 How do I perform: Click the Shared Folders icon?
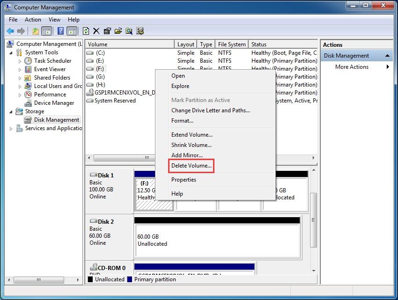point(28,78)
